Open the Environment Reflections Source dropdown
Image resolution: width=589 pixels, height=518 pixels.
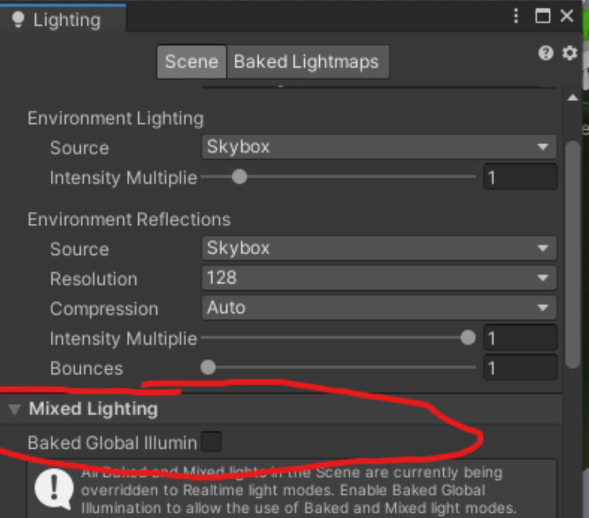pyautogui.click(x=377, y=249)
